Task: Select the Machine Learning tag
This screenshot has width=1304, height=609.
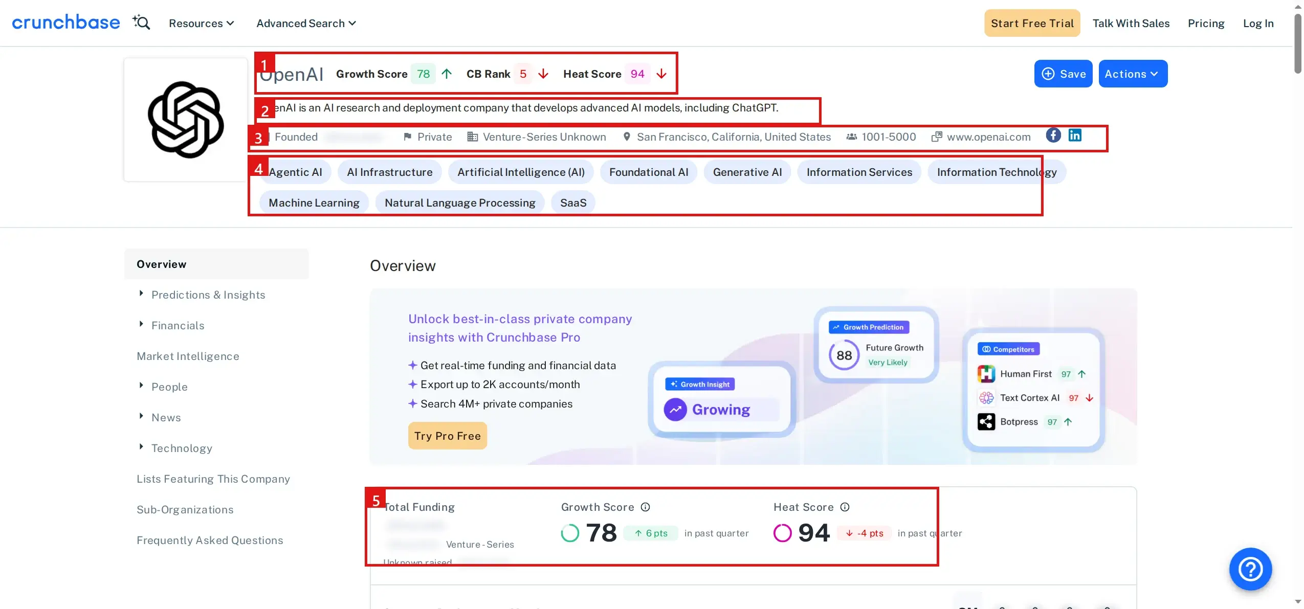Action: click(x=314, y=203)
